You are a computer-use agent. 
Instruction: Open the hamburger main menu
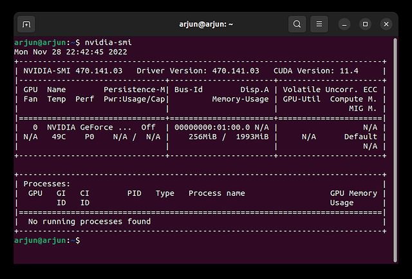(x=319, y=24)
